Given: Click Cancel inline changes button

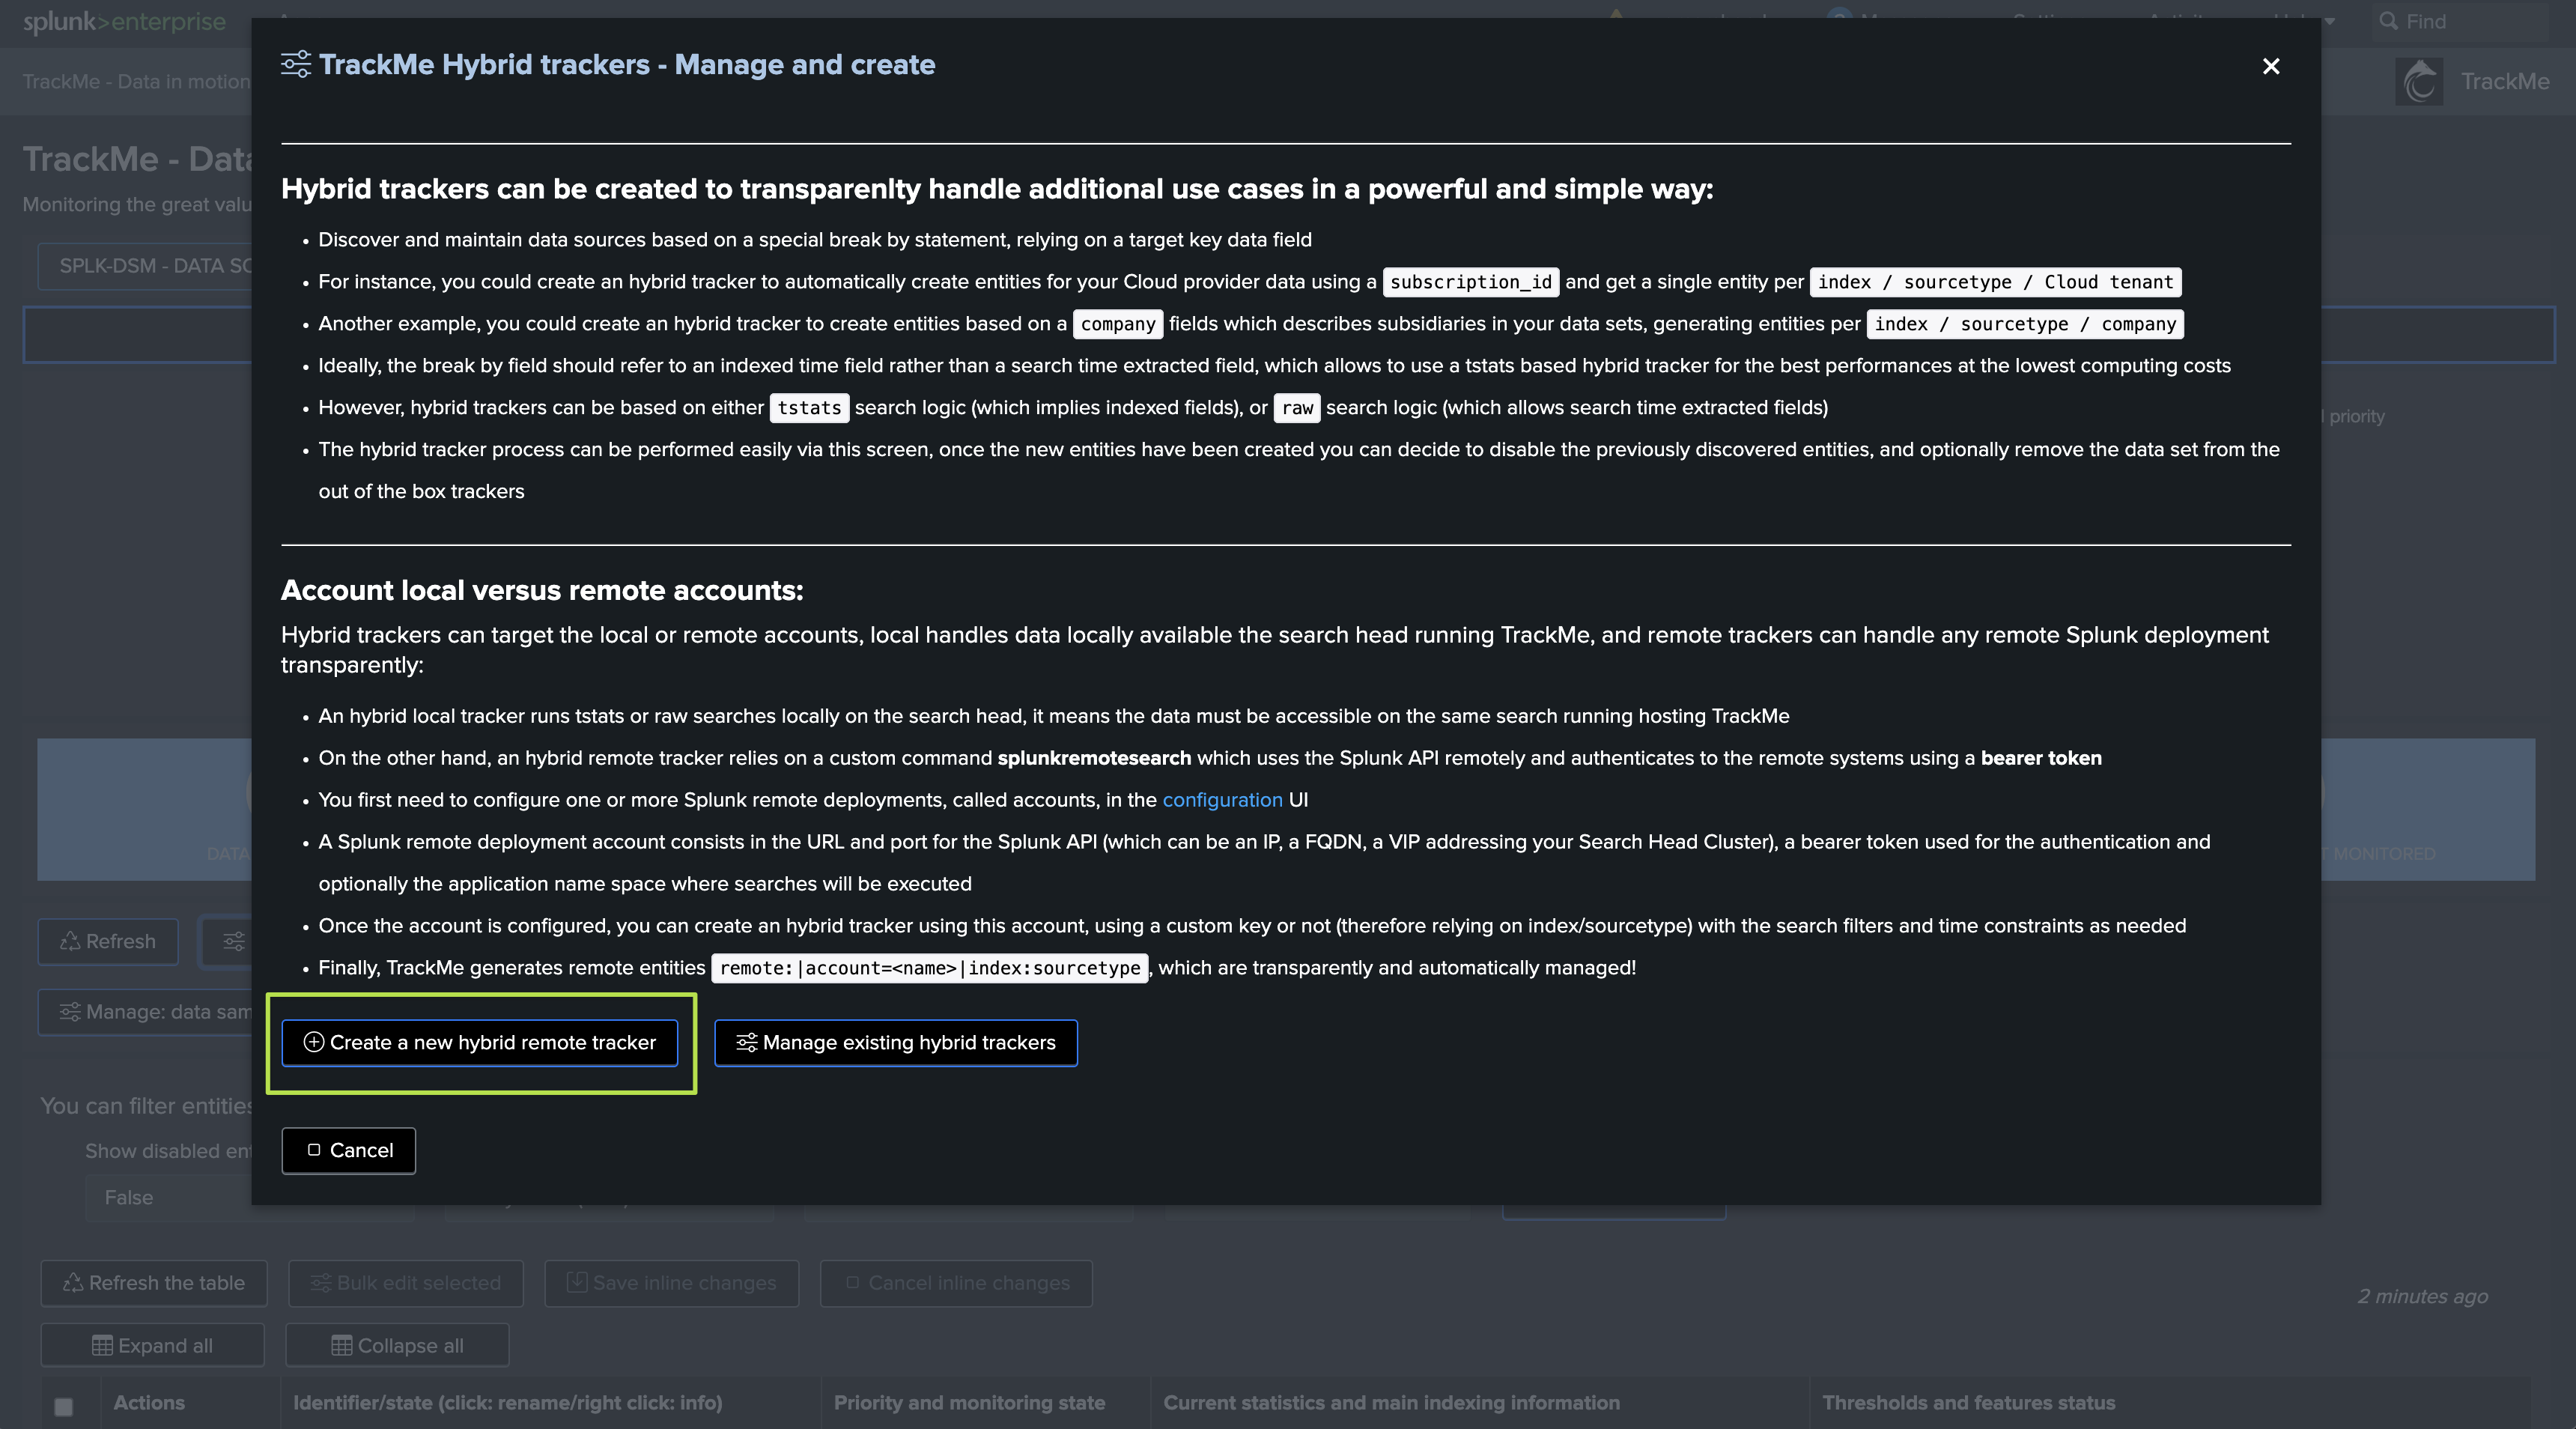Looking at the screenshot, I should tap(957, 1283).
